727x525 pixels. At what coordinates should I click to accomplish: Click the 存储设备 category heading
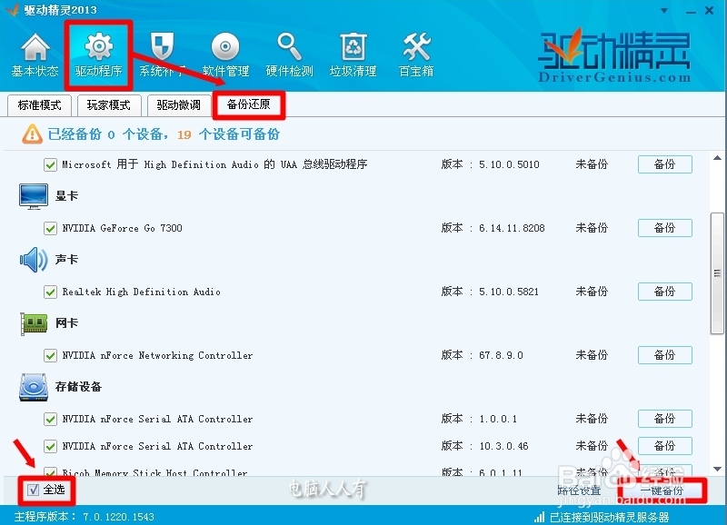click(78, 387)
